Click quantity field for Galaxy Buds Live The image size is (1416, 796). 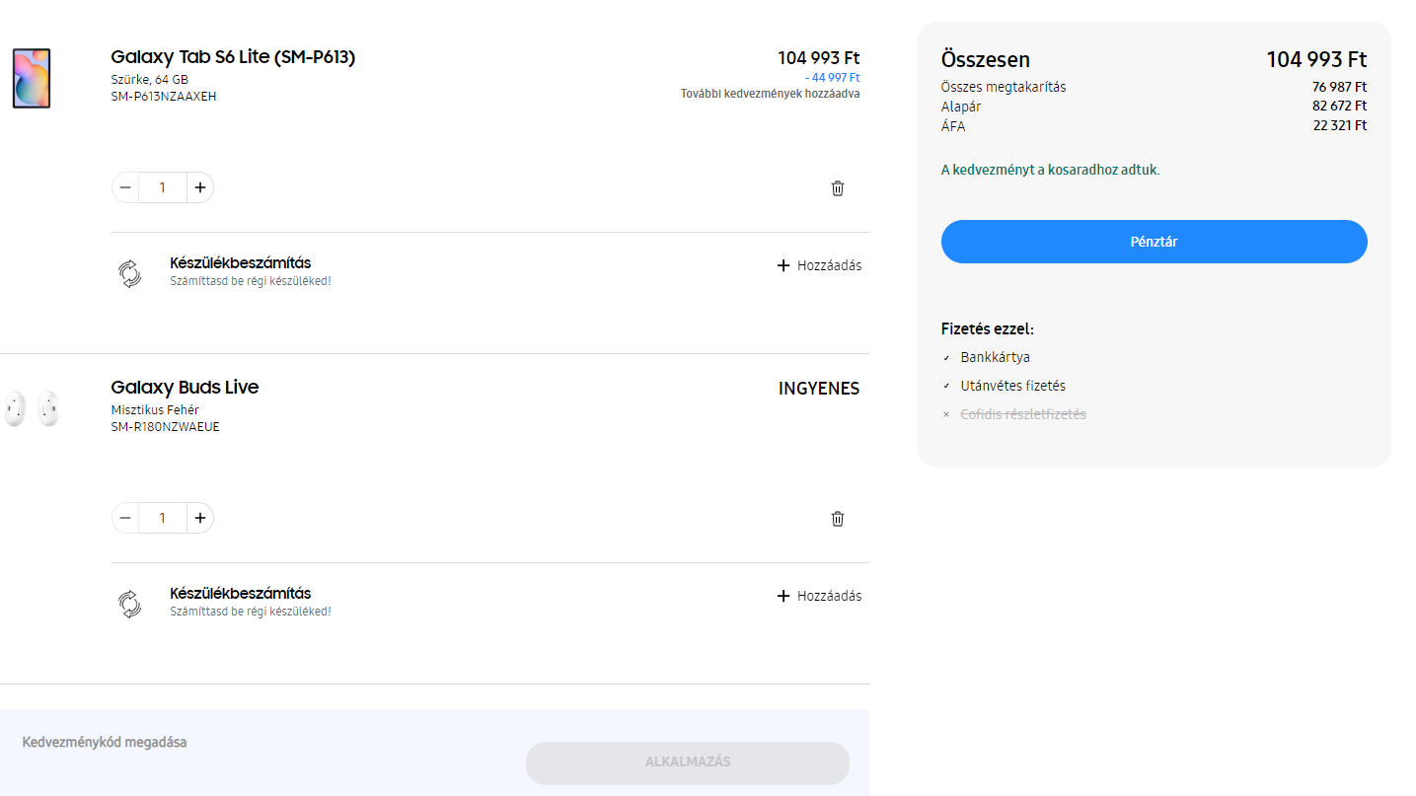point(163,518)
